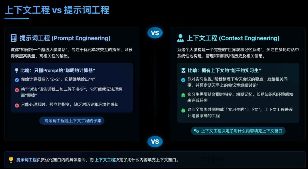308x169 pixels.
Task: Click the red X icon beside 换个说法 line
Action: click(x=17, y=90)
